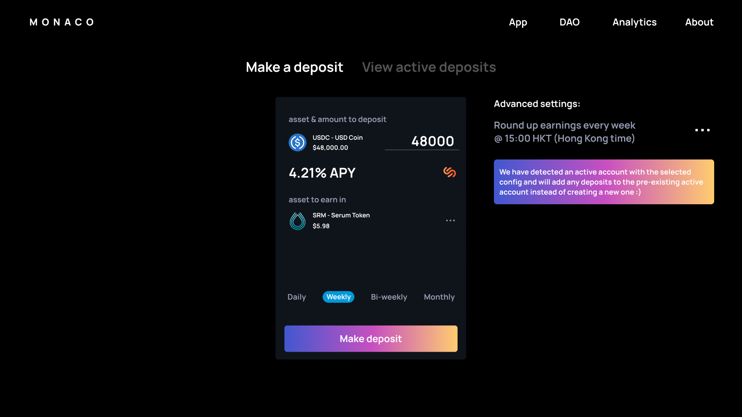Screen dimensions: 742x417
Task: Go to the Analytics page
Action: click(634, 22)
